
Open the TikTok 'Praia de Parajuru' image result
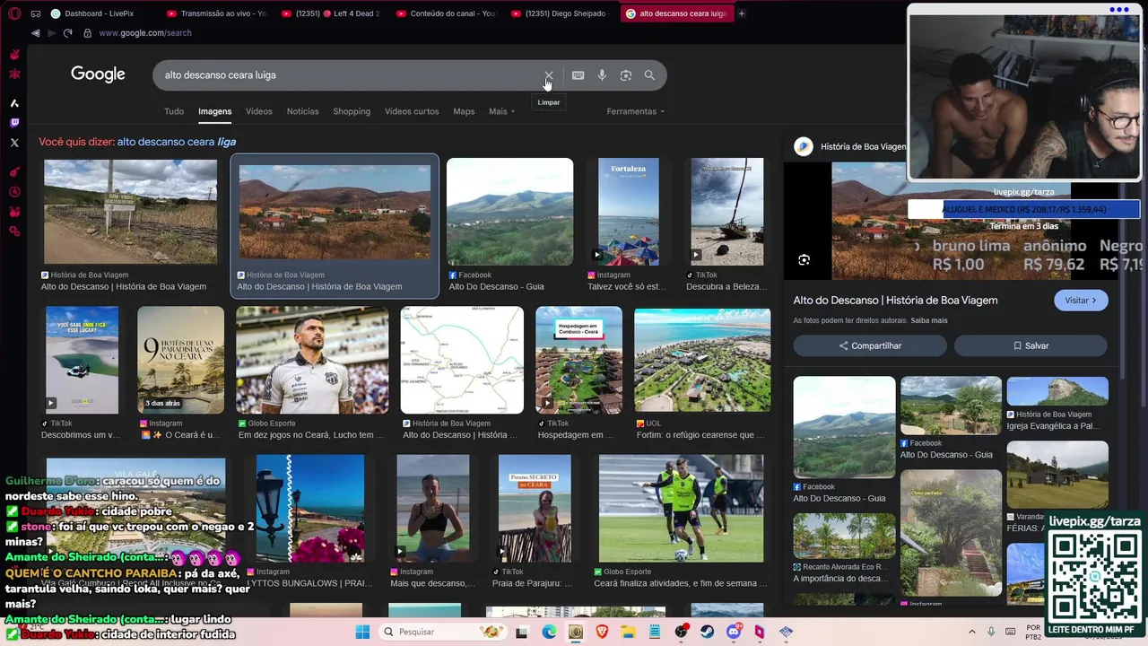tap(535, 508)
